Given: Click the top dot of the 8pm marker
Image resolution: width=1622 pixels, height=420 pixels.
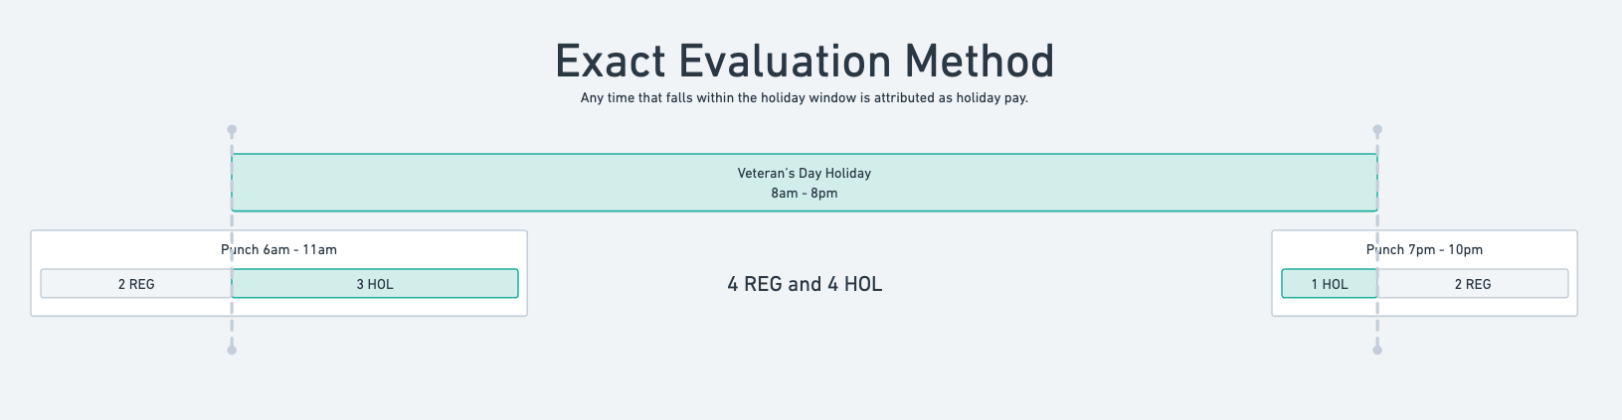Looking at the screenshot, I should pyautogui.click(x=1377, y=130).
